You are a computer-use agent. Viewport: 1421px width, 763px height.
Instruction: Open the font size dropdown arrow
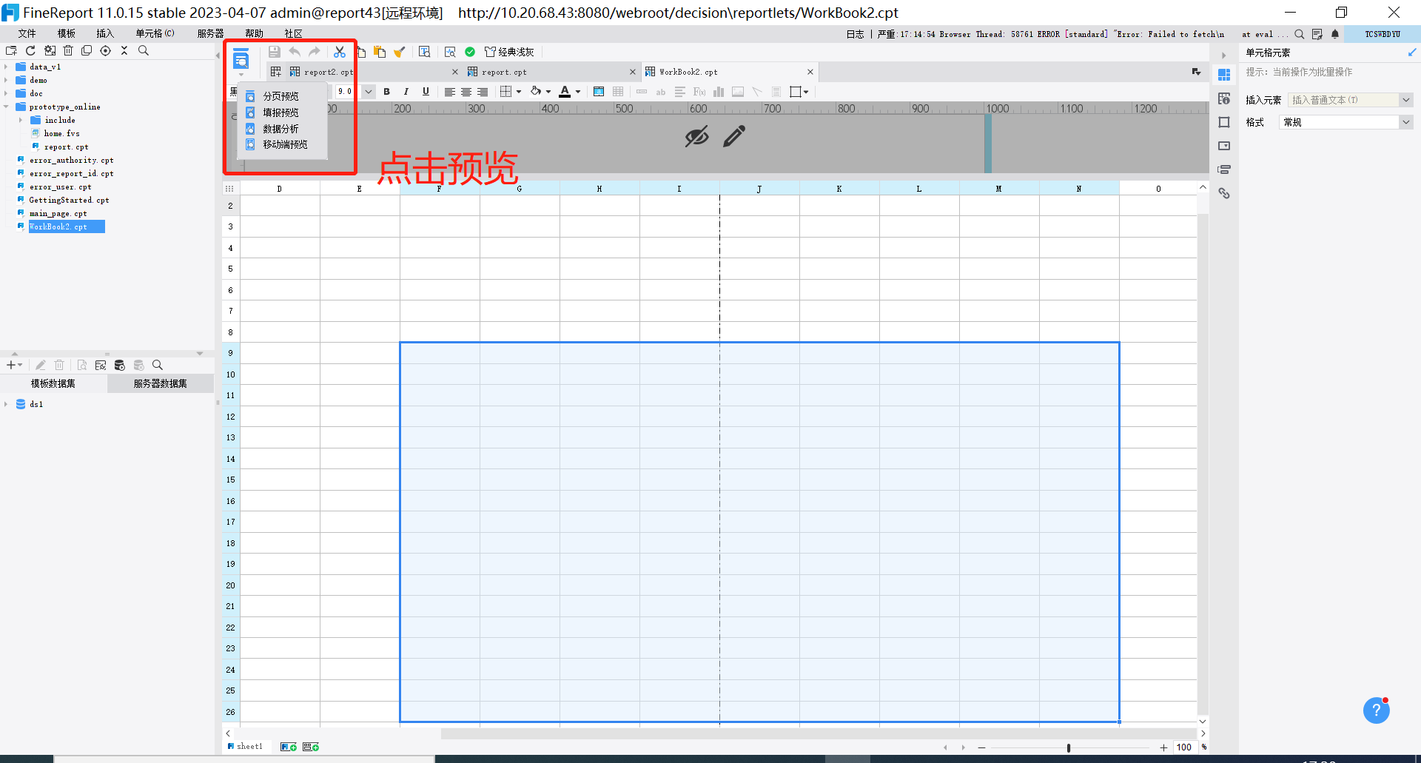[368, 92]
